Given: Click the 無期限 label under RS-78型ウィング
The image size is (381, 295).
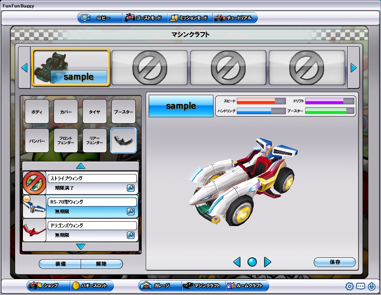Looking at the screenshot, I should click(x=62, y=211).
